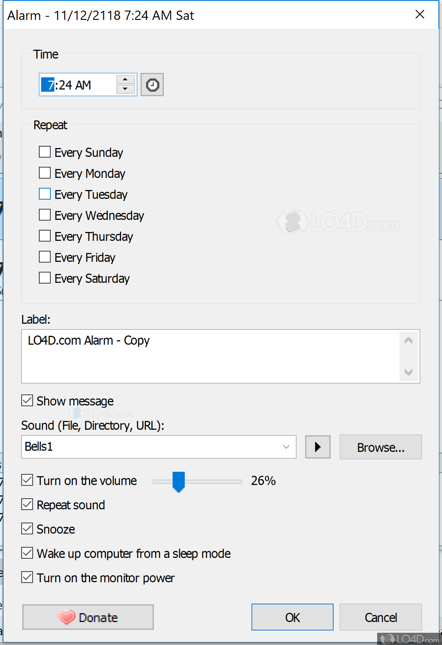The height and width of the screenshot is (645, 442).
Task: Expand the Sound dropdown list
Action: click(286, 447)
